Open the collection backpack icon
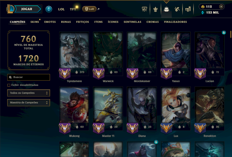This screenshot has width=232, height=157. click(166, 9)
